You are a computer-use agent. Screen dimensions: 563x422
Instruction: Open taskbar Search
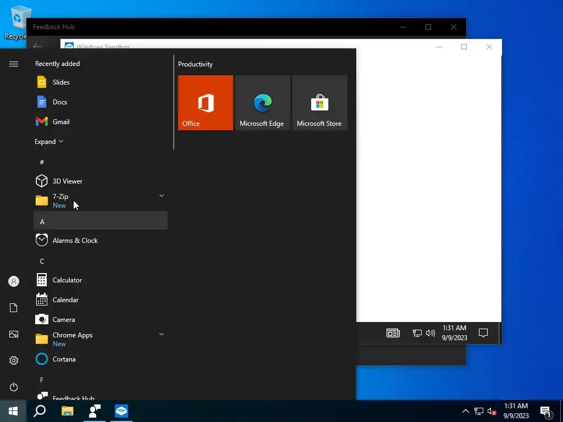pyautogui.click(x=40, y=411)
